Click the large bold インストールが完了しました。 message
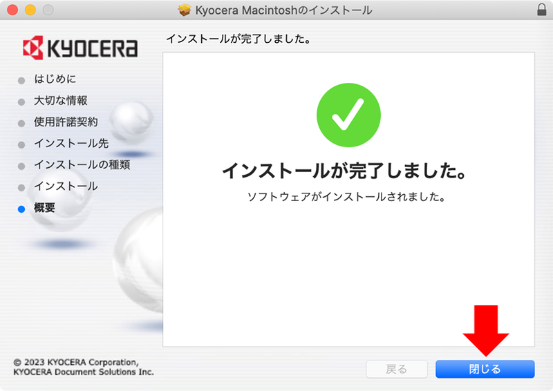This screenshot has height=391, width=553. click(345, 171)
